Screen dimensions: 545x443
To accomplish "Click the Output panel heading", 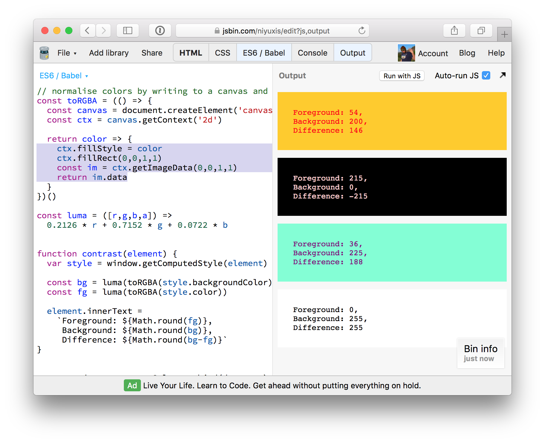I will click(x=292, y=76).
